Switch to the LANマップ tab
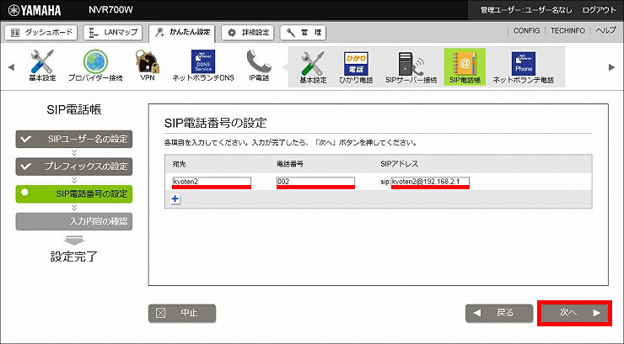This screenshot has height=344, width=624. pos(113,33)
